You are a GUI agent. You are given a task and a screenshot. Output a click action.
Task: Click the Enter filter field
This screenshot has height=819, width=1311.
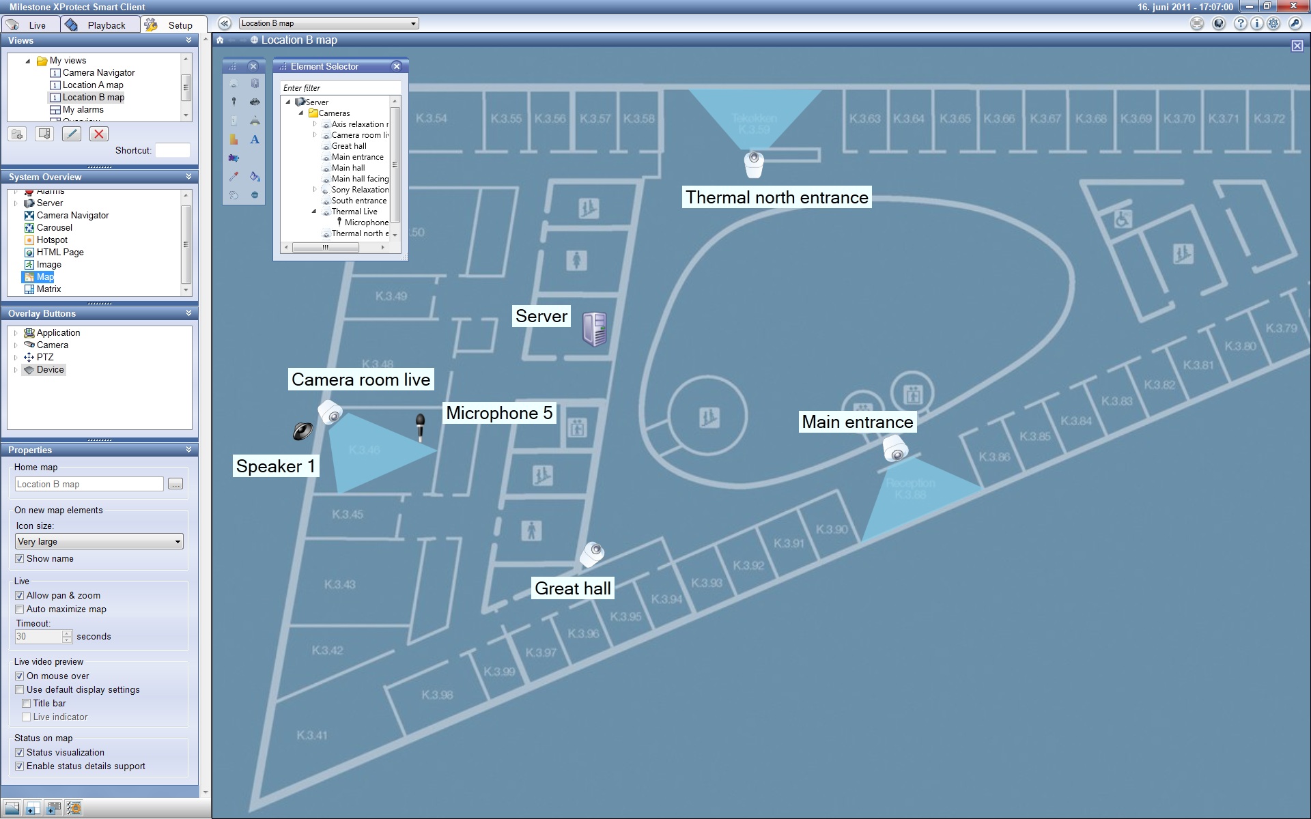[x=341, y=88]
